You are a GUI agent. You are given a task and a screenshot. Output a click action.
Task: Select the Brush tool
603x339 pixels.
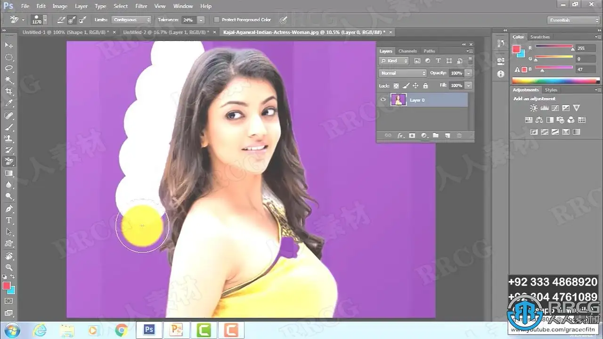(x=8, y=127)
